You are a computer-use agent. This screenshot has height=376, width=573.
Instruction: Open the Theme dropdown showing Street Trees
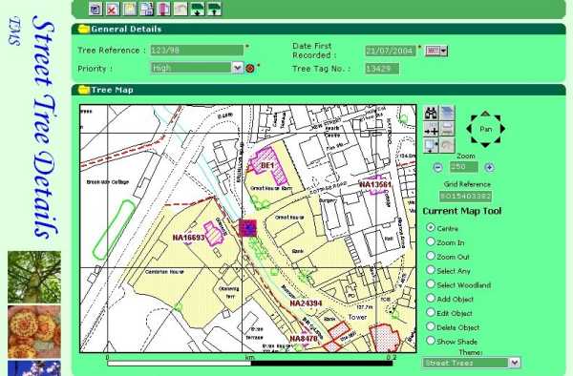[x=515, y=363]
